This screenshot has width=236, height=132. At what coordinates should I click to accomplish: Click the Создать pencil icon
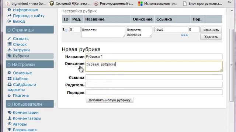pos(9,38)
